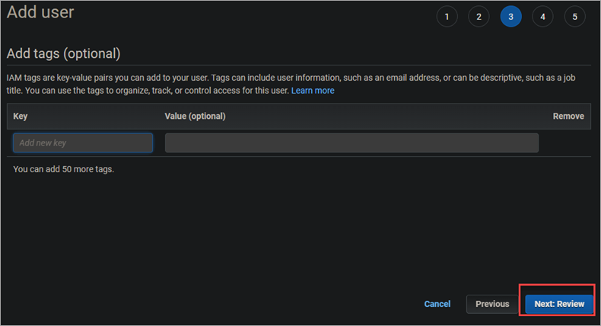Click the Key column header
Image resolution: width=601 pixels, height=326 pixels.
pyautogui.click(x=21, y=117)
